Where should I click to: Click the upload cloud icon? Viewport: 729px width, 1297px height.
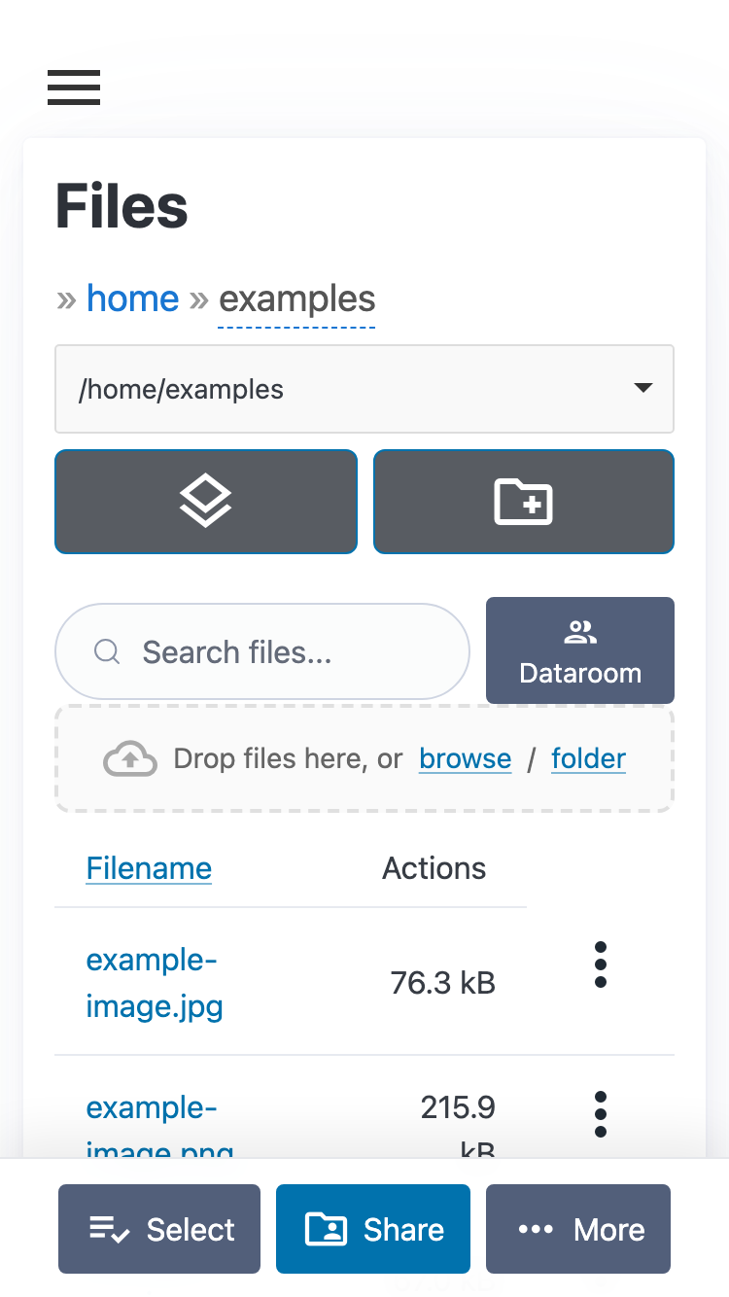(x=129, y=758)
